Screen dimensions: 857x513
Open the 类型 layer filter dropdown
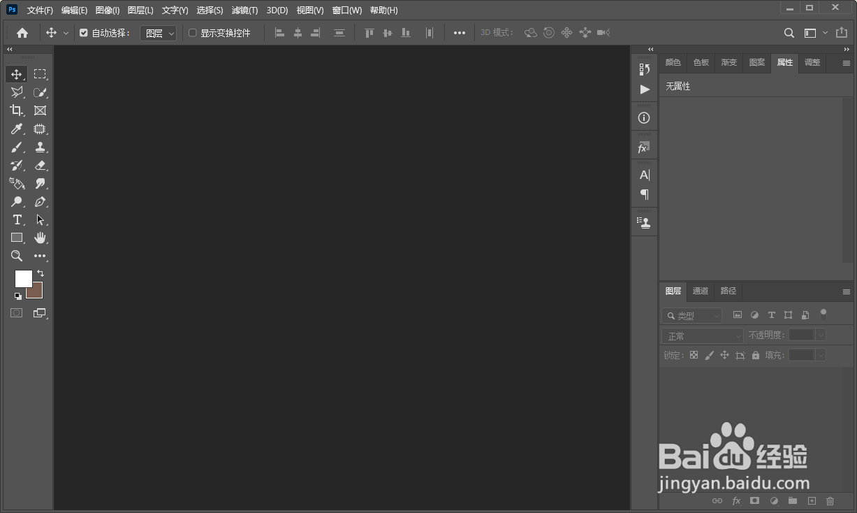click(692, 316)
